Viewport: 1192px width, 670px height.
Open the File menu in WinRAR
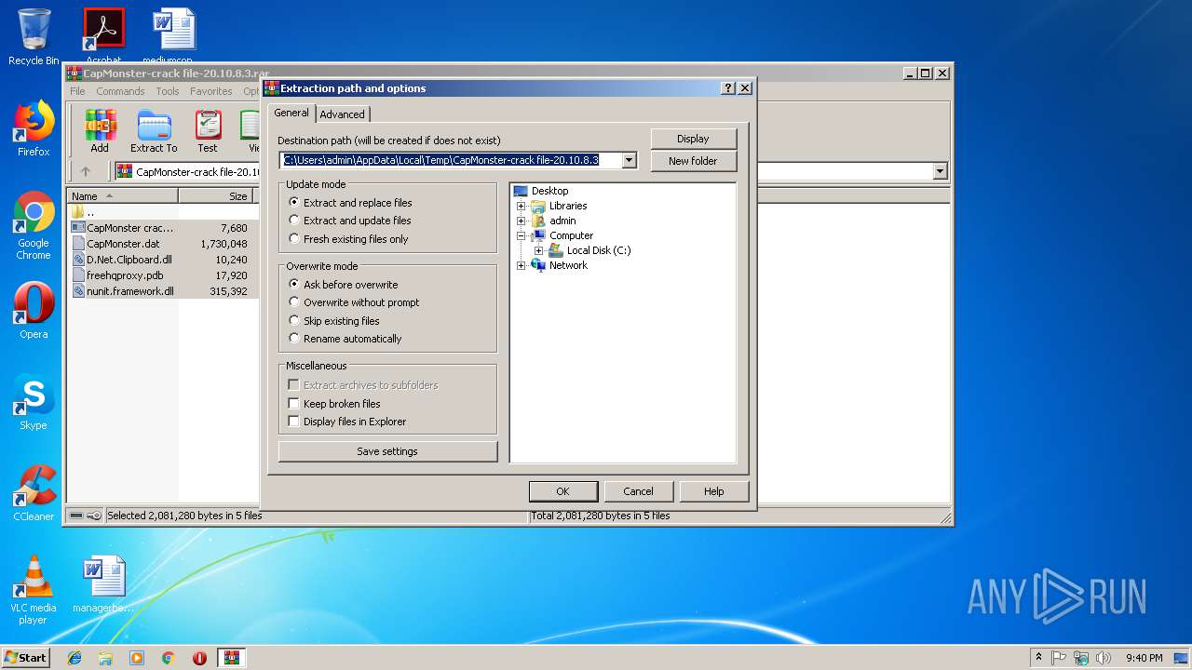77,91
